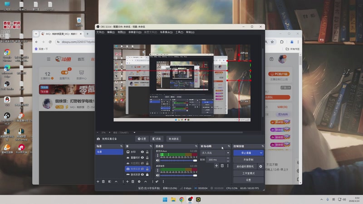Toggle lock of 视频采集 source
This screenshot has height=204, width=363.
(x=147, y=169)
